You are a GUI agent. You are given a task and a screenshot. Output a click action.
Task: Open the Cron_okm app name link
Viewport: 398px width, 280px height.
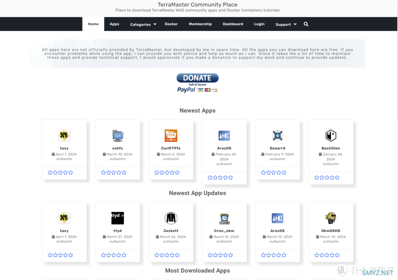[224, 231]
